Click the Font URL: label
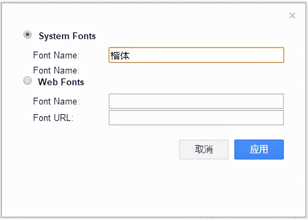The height and width of the screenshot is (220, 308). tap(53, 118)
